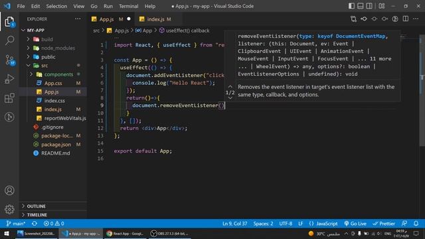Start server with Go Live button
This screenshot has height=239, width=425.
pos(355,224)
